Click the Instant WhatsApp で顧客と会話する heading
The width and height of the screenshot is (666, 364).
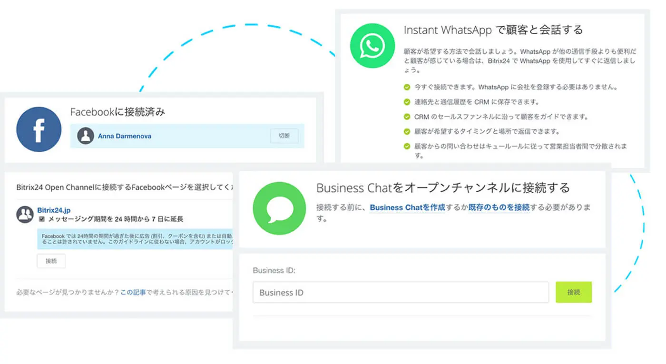(493, 30)
